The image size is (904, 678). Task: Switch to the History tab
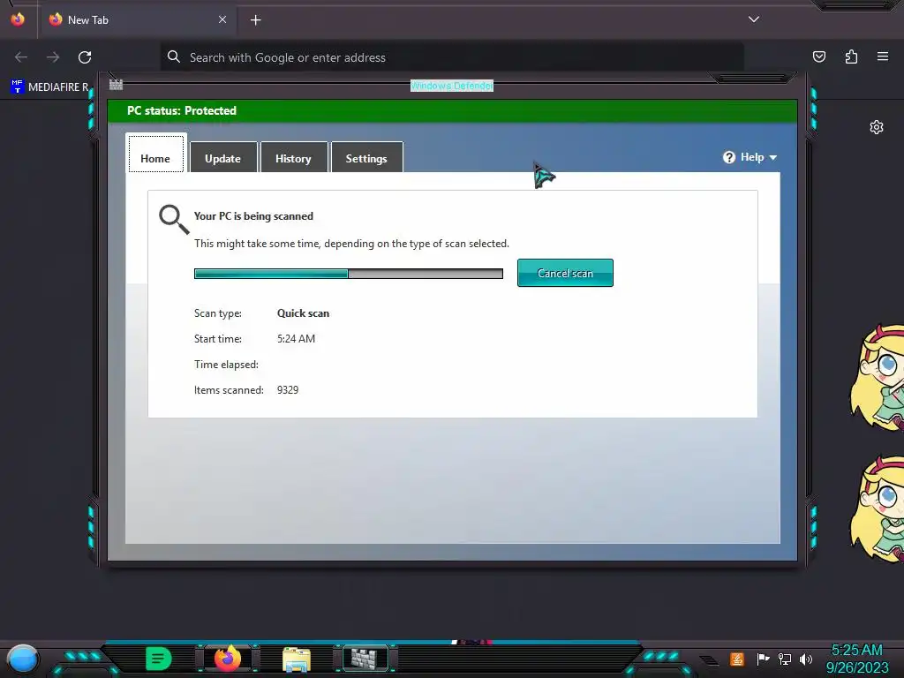click(x=294, y=157)
